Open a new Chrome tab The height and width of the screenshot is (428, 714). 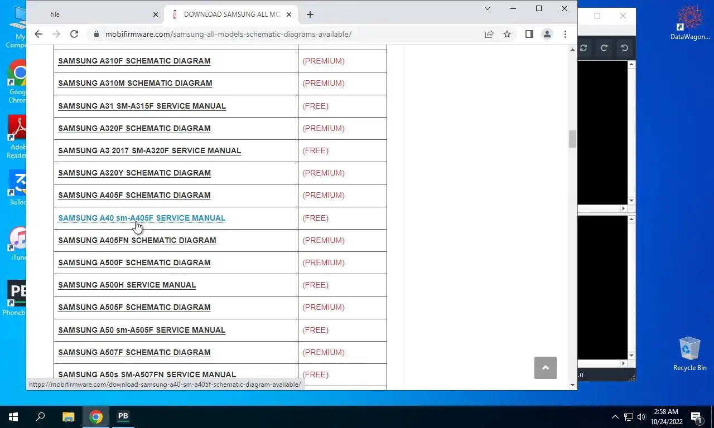(x=310, y=14)
